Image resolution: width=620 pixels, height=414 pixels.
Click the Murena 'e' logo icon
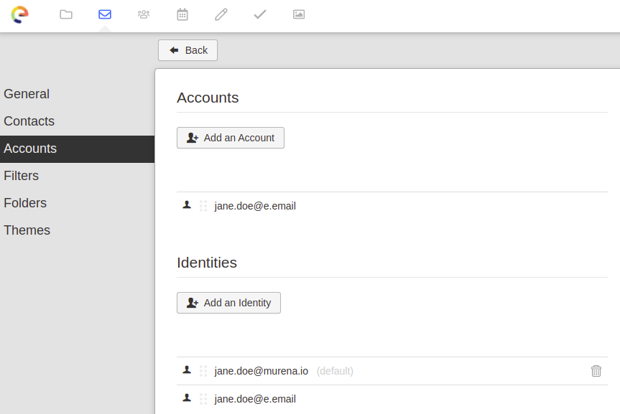[20, 14]
